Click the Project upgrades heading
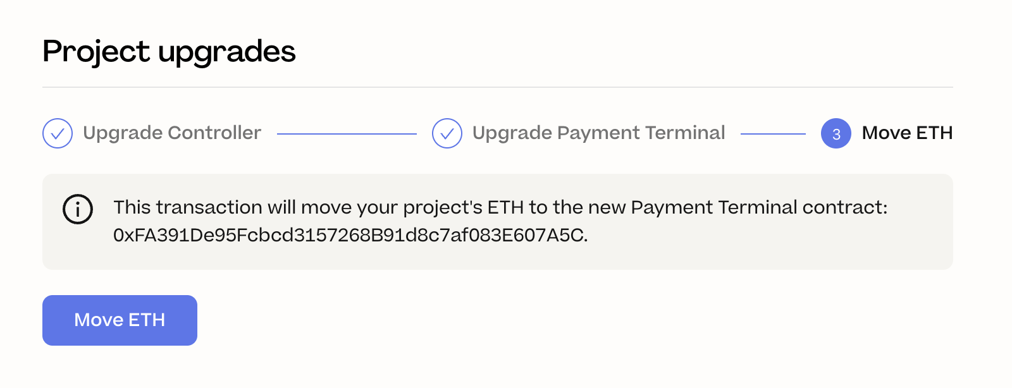Image resolution: width=1012 pixels, height=388 pixels. [168, 52]
